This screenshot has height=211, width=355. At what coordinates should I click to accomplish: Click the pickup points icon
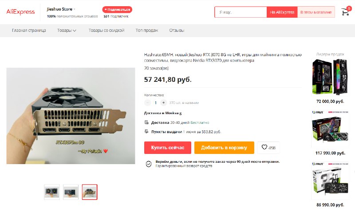[x=146, y=131]
